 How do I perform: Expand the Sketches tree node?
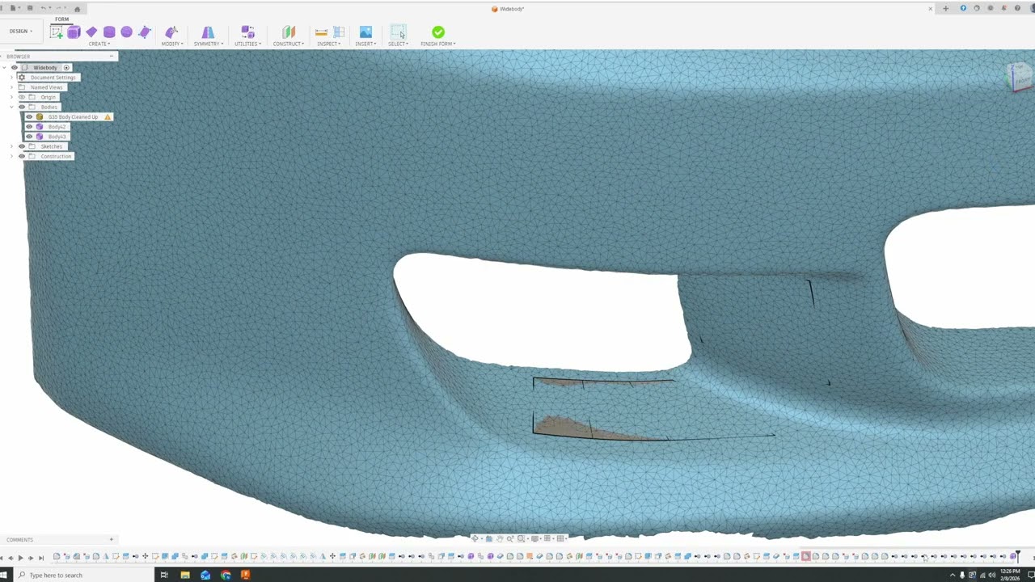click(11, 146)
